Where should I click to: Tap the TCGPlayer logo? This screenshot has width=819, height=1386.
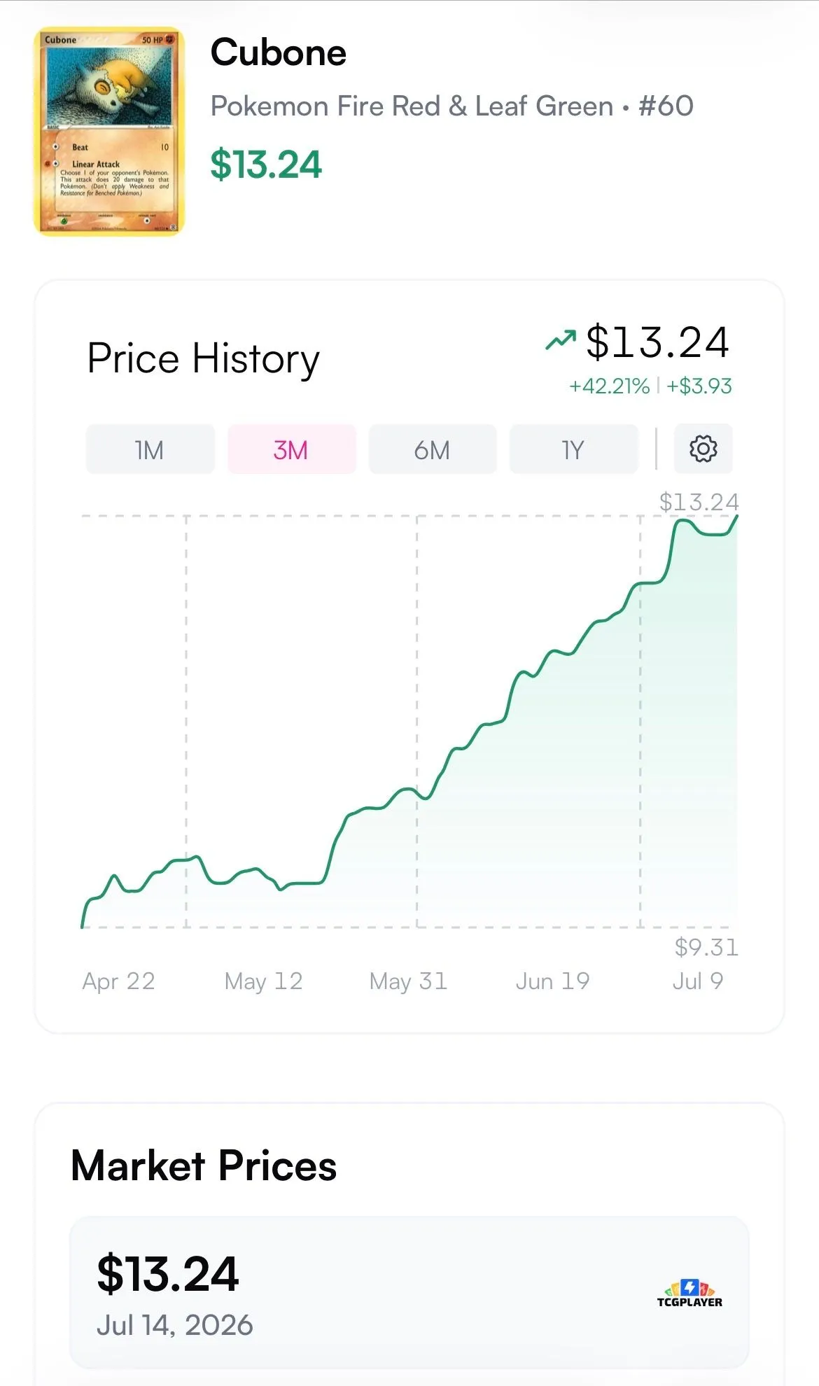pos(689,1293)
